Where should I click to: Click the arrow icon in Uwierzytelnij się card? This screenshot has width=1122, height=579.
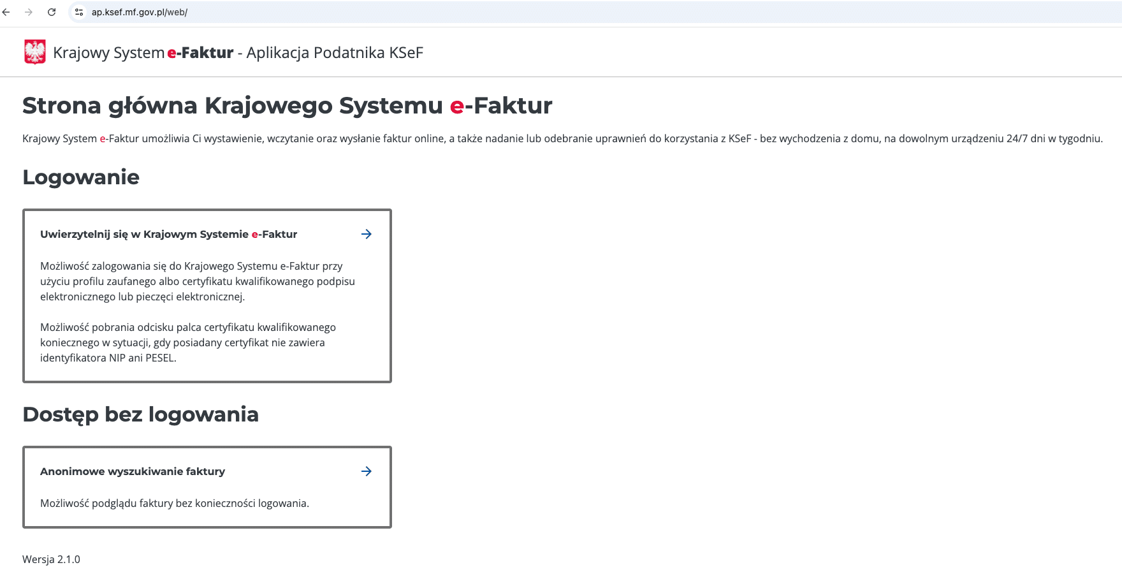366,234
